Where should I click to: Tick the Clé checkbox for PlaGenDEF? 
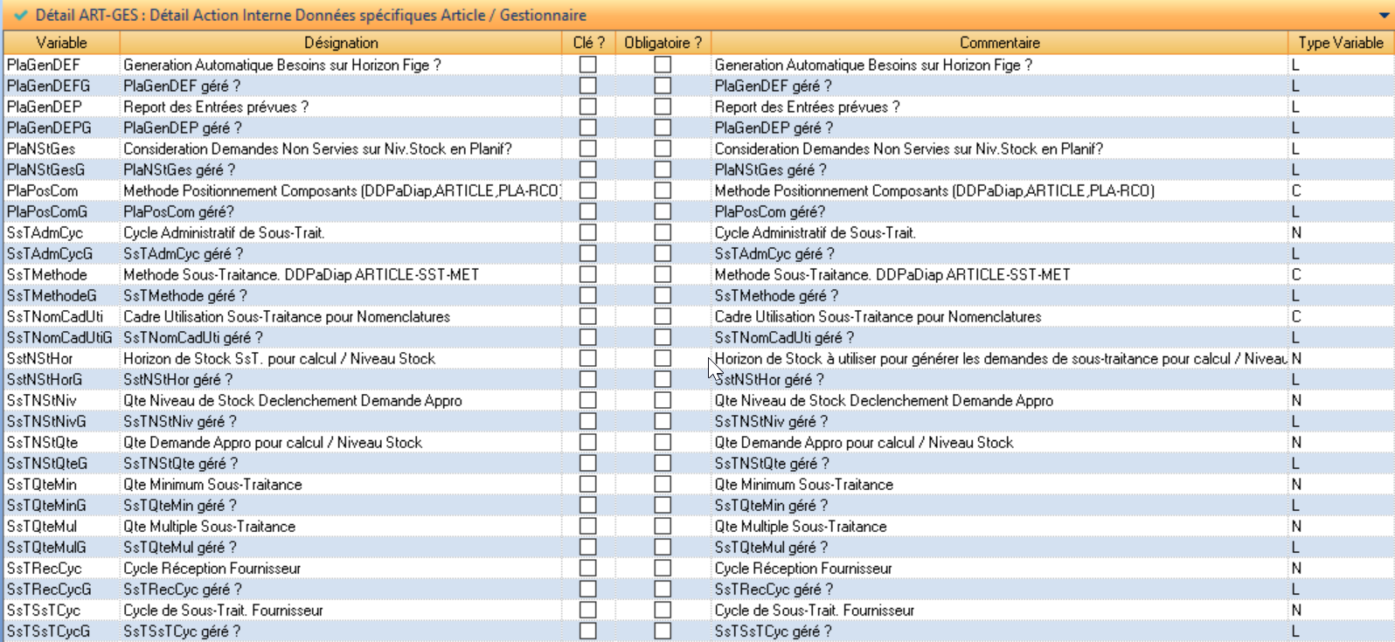588,65
